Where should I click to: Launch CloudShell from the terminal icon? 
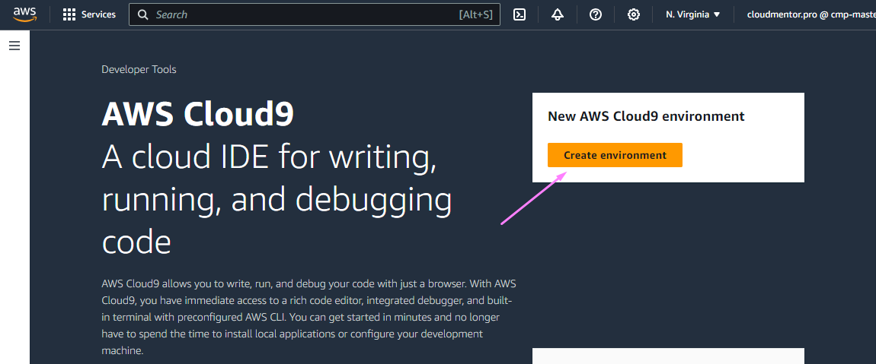tap(520, 14)
